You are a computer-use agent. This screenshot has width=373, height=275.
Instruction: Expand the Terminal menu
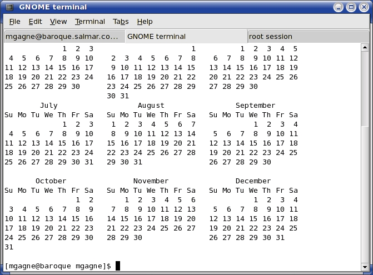tap(90, 22)
